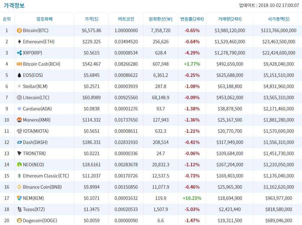This screenshot has height=225, width=302.
Task: Open the Dash(DASH) coin name
Action: pyautogui.click(x=35, y=142)
